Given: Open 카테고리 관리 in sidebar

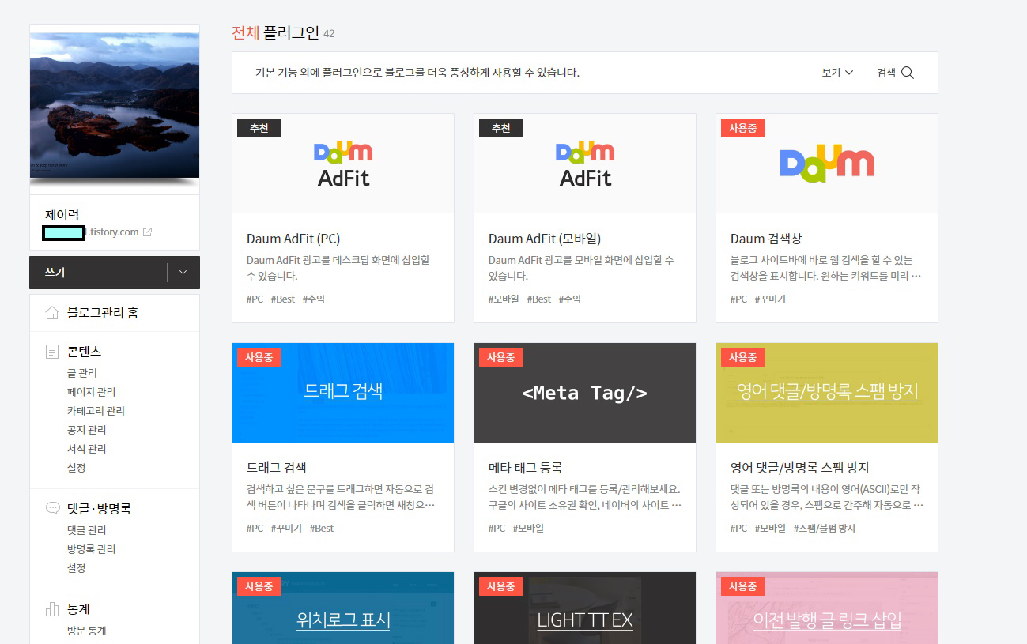Looking at the screenshot, I should pos(96,411).
